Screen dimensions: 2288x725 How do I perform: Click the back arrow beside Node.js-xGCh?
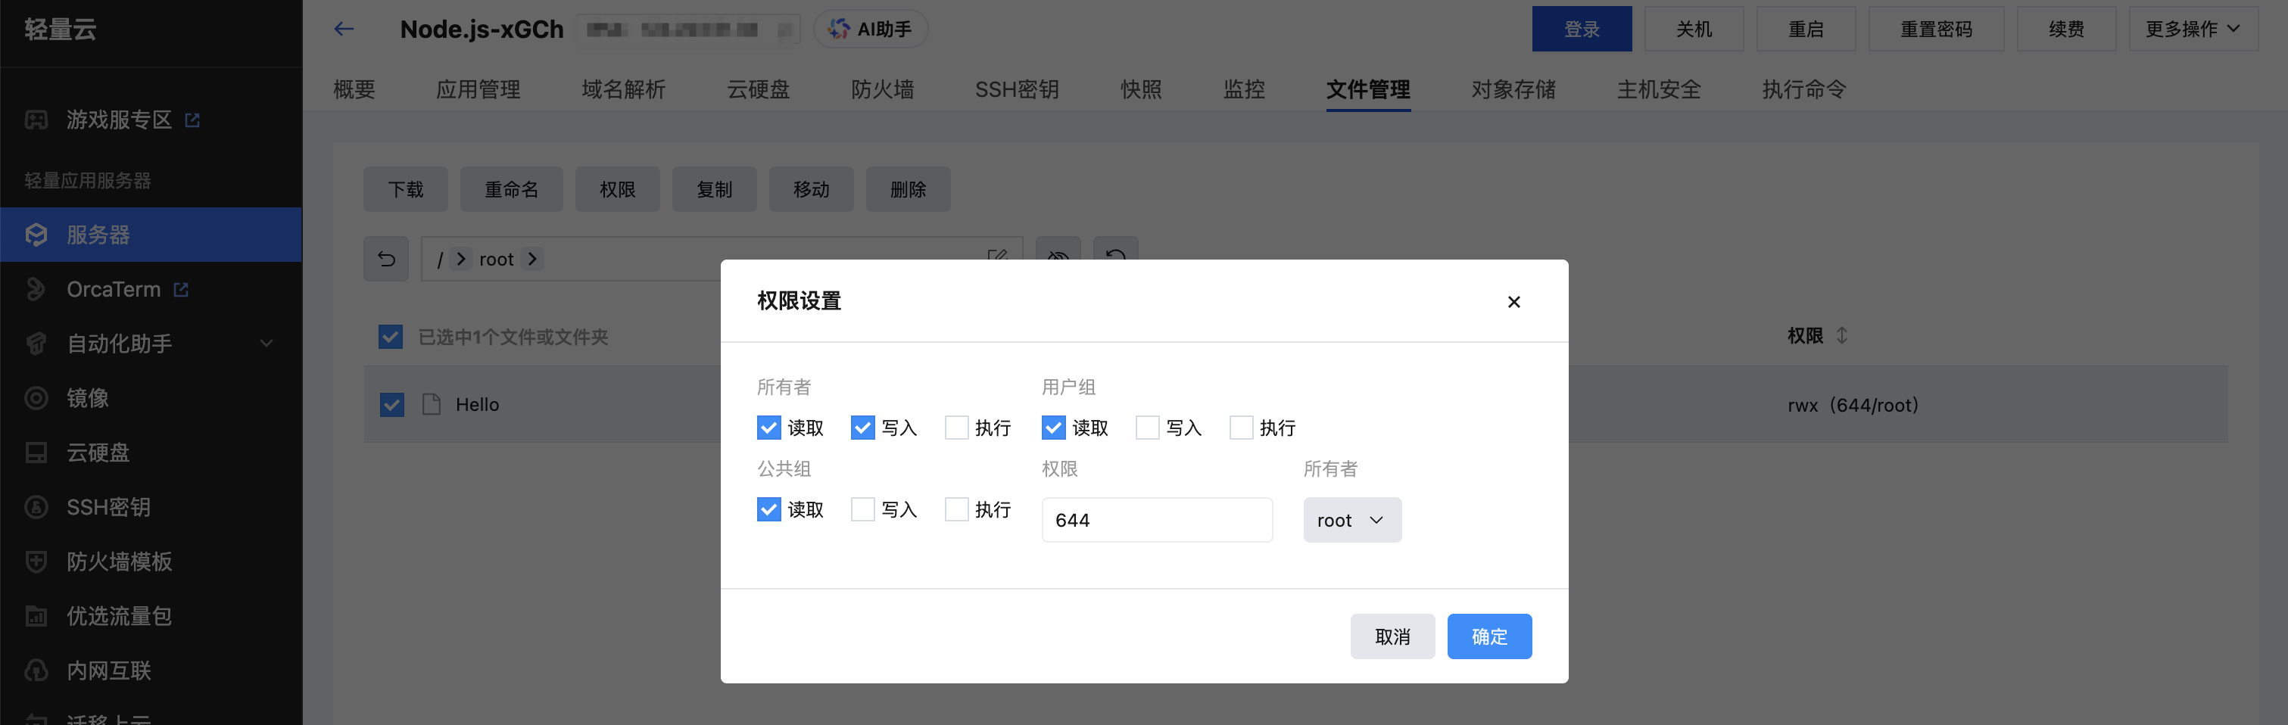(x=344, y=30)
